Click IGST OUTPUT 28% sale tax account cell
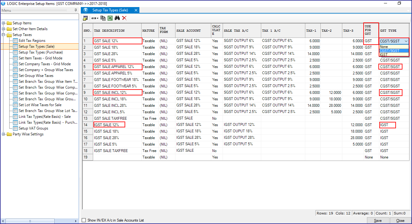412x224 pixels. (x=242, y=138)
